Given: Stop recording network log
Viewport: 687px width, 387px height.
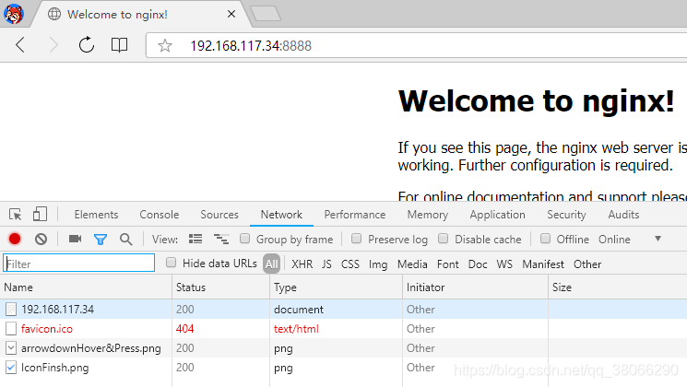Looking at the screenshot, I should click(x=15, y=239).
